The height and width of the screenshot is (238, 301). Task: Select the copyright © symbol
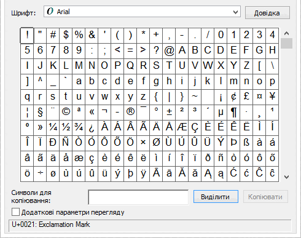66,112
